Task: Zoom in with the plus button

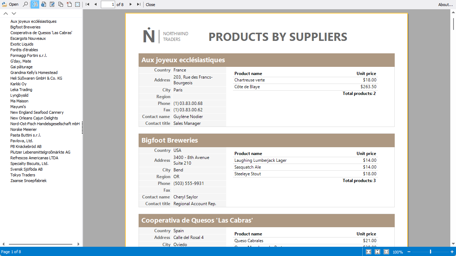Action: [x=452, y=252]
